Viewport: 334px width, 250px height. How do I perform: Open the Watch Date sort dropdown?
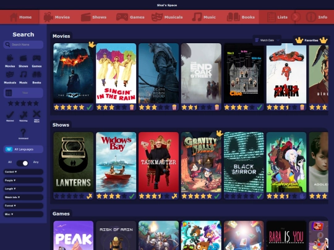(267, 40)
